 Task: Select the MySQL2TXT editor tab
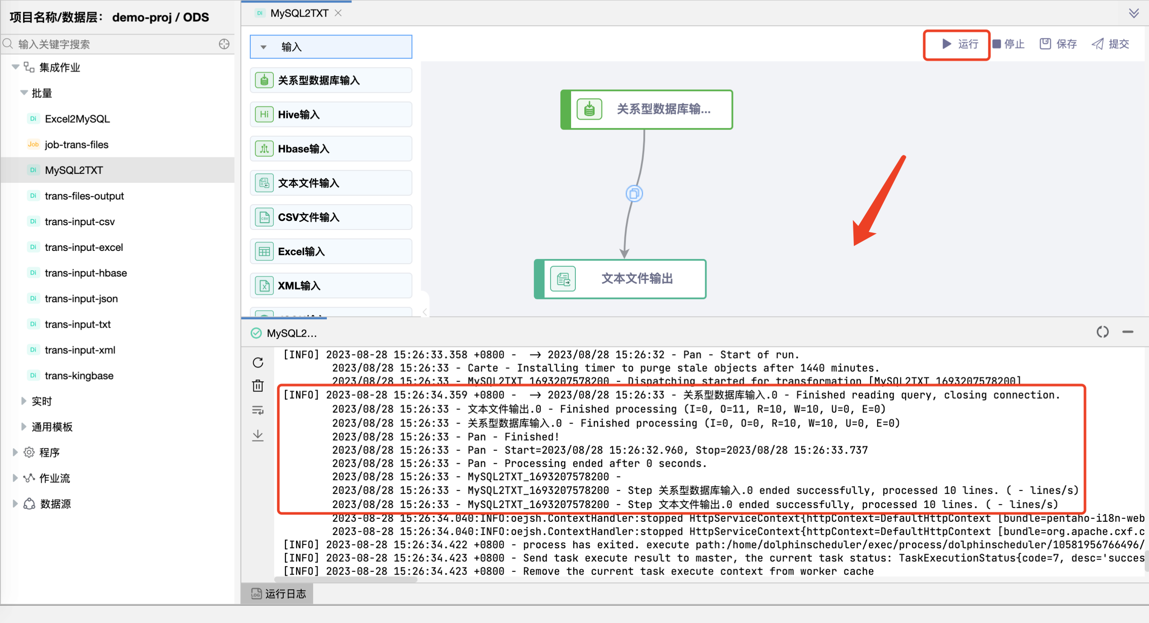299,13
